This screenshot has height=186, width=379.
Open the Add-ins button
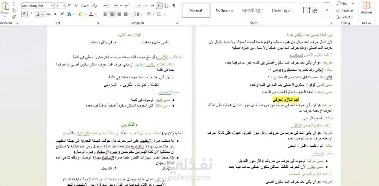(366, 8)
